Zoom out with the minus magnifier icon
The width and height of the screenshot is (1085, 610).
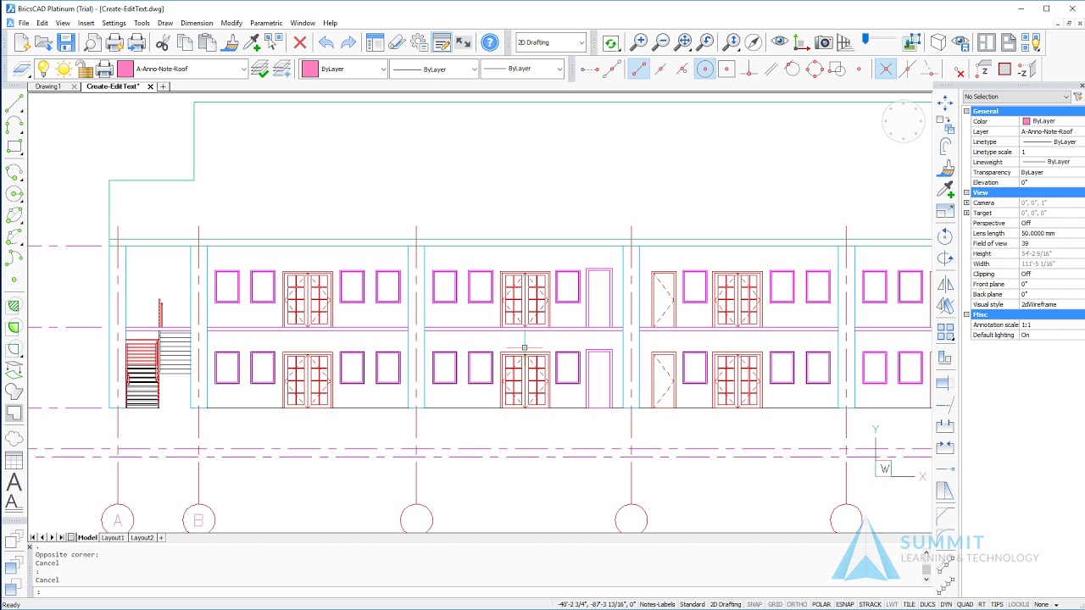[661, 42]
